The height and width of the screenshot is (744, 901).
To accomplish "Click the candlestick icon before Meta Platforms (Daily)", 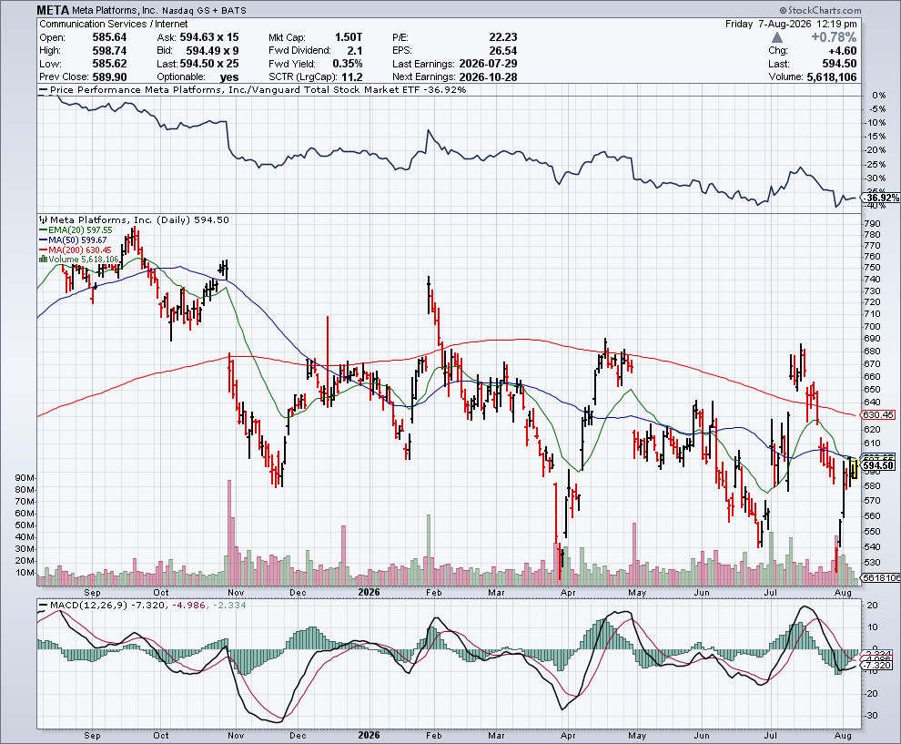I will click(43, 219).
